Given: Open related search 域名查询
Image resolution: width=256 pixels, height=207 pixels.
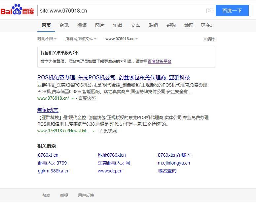Looking at the screenshot, I should [x=167, y=171].
